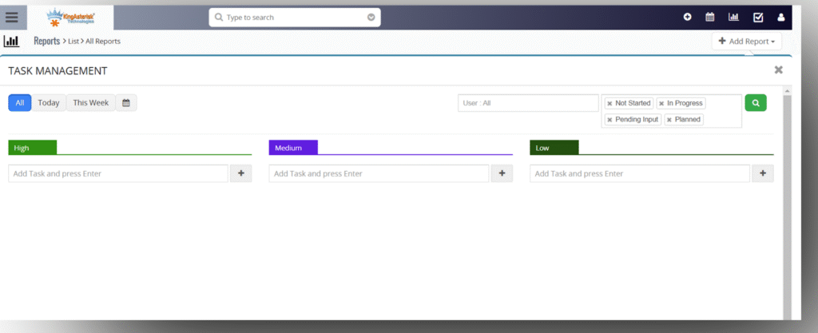Click the search magnifier icon in search box
The width and height of the screenshot is (818, 333).
(219, 18)
